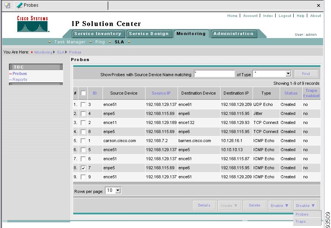
Task: Open the About link
Action: tap(316, 15)
